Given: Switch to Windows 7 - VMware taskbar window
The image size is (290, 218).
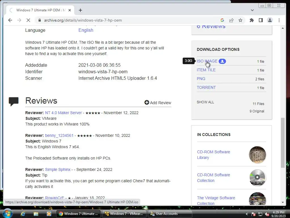Looking at the screenshot, I should tap(124, 214).
